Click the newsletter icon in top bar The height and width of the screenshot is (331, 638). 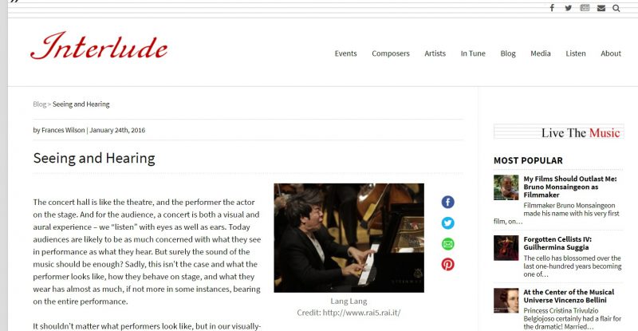click(x=585, y=8)
